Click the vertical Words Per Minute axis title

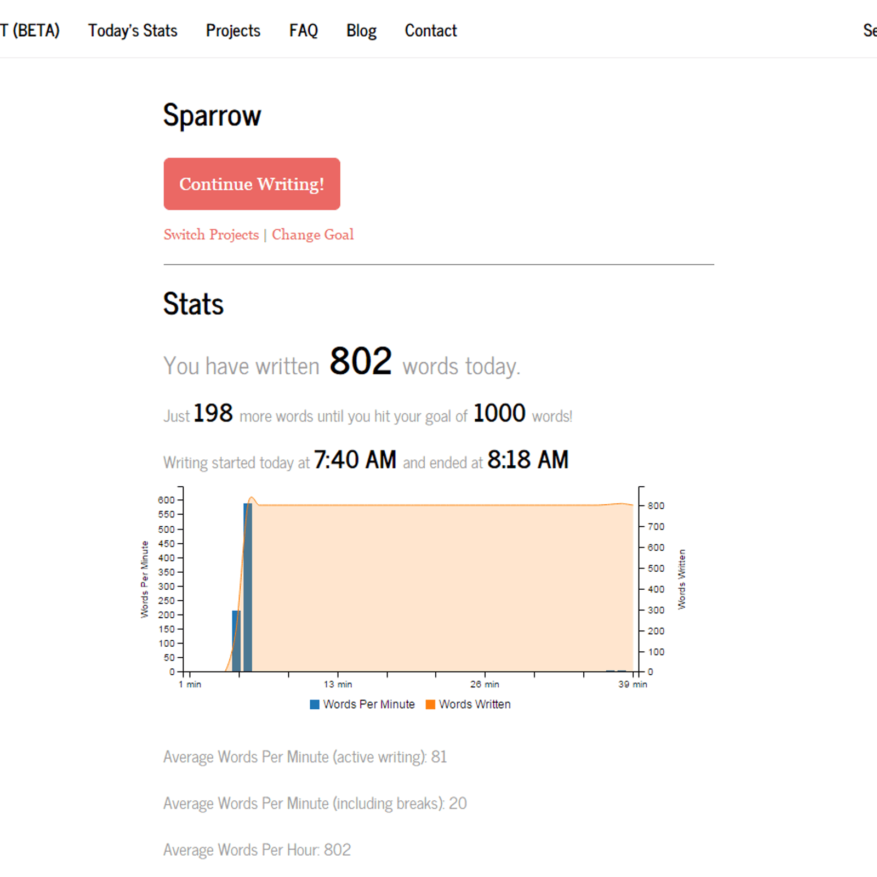pyautogui.click(x=145, y=579)
